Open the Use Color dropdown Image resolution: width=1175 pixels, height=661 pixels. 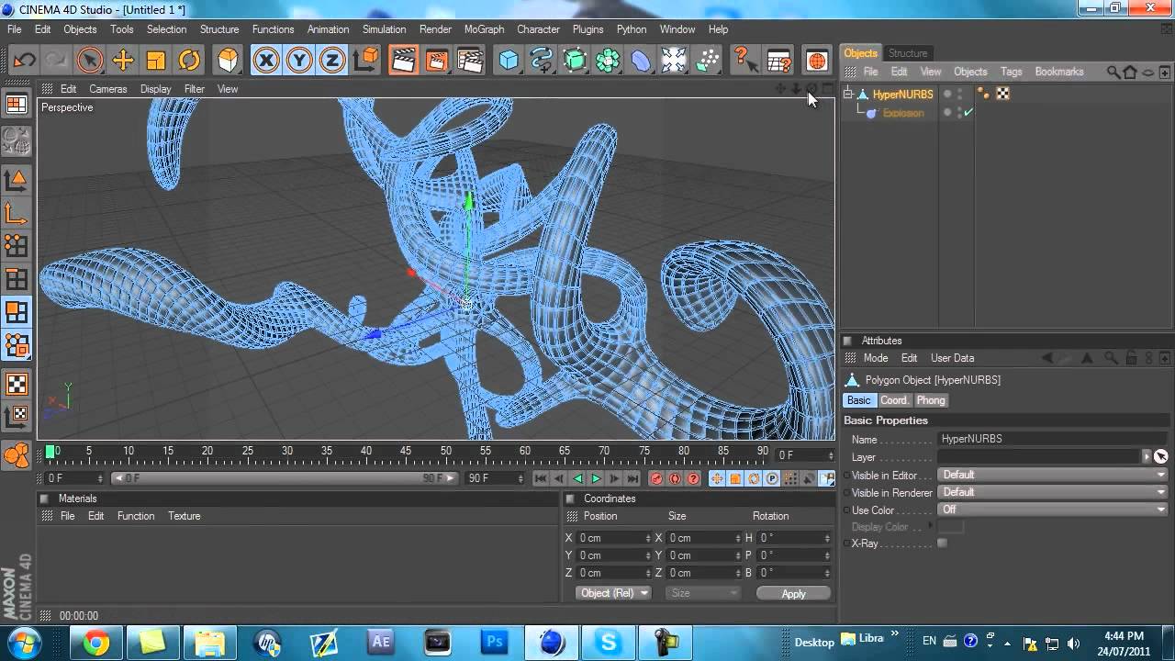(x=1053, y=510)
